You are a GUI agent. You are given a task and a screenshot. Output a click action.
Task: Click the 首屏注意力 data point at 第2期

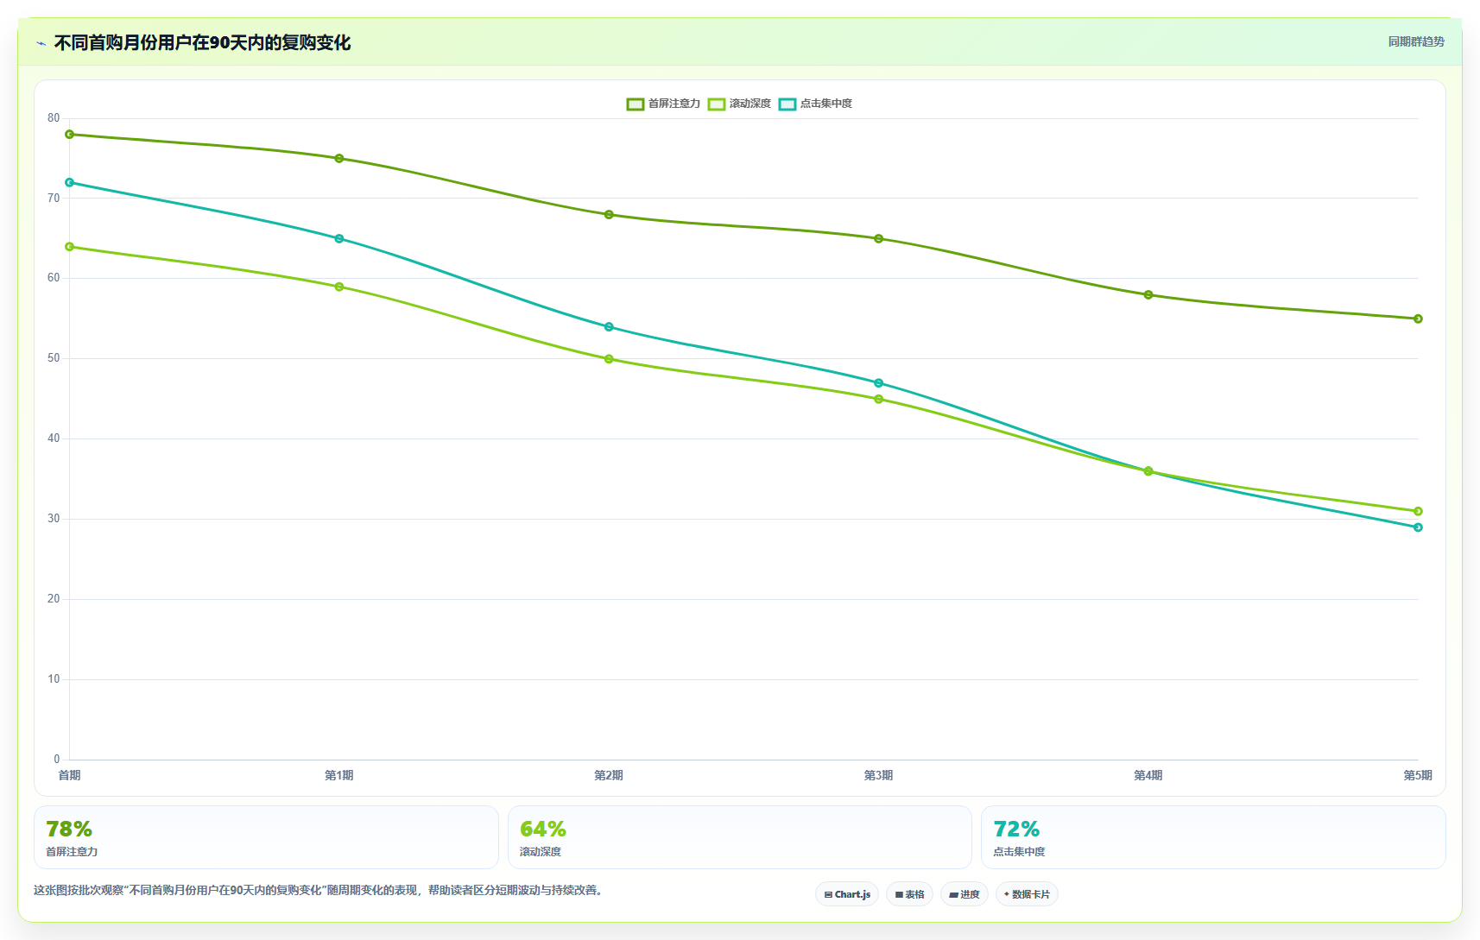tap(609, 215)
